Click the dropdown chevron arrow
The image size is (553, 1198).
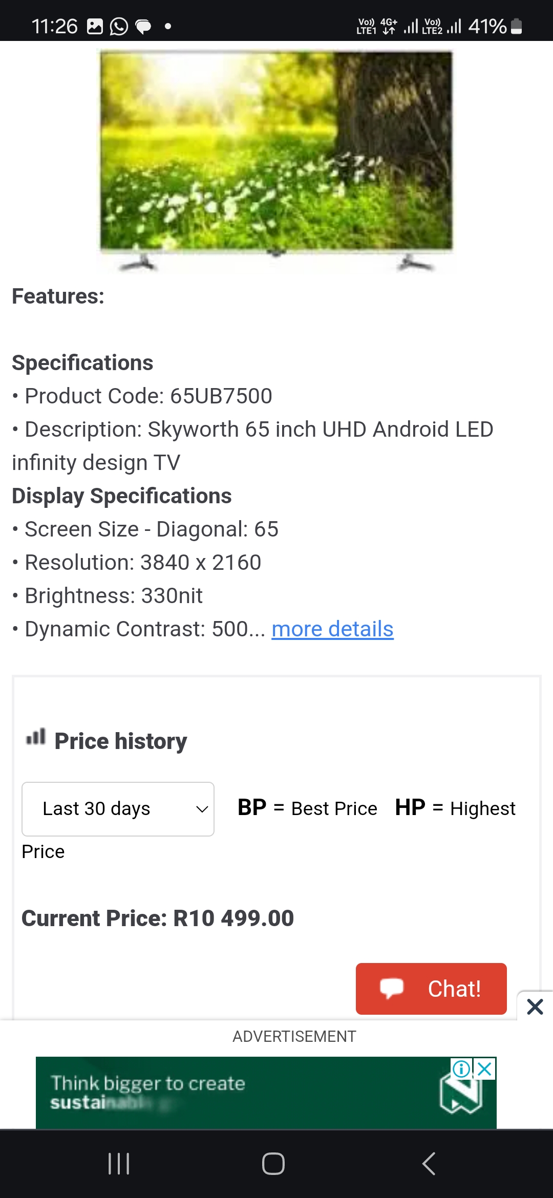[202, 809]
